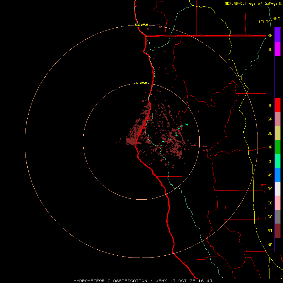Click the "ND" legend label

(270, 245)
